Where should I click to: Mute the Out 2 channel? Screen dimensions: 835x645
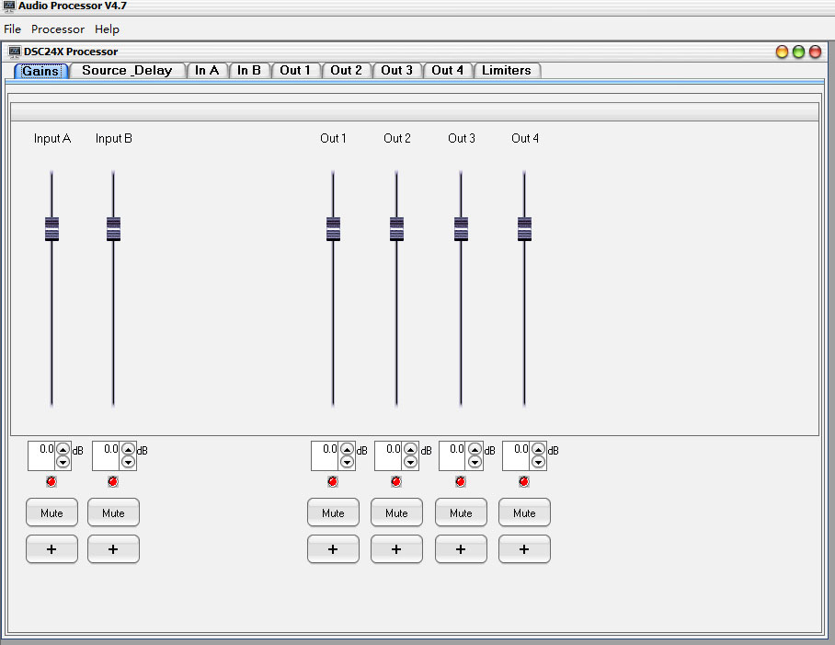tap(396, 513)
